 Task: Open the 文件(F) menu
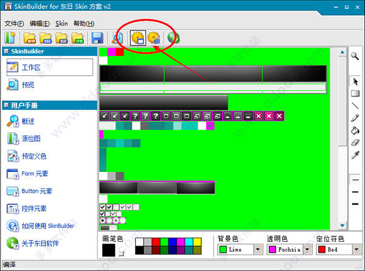14,24
